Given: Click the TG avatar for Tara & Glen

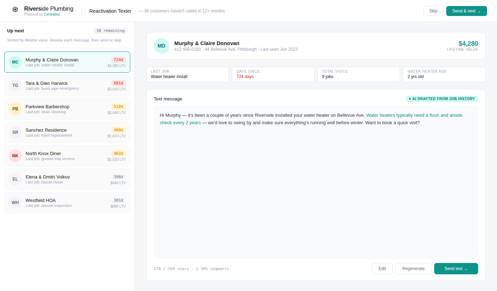Looking at the screenshot, I should (x=15, y=86).
